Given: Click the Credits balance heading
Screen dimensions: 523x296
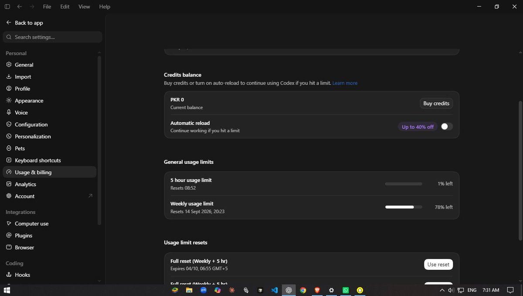Looking at the screenshot, I should 183,75.
